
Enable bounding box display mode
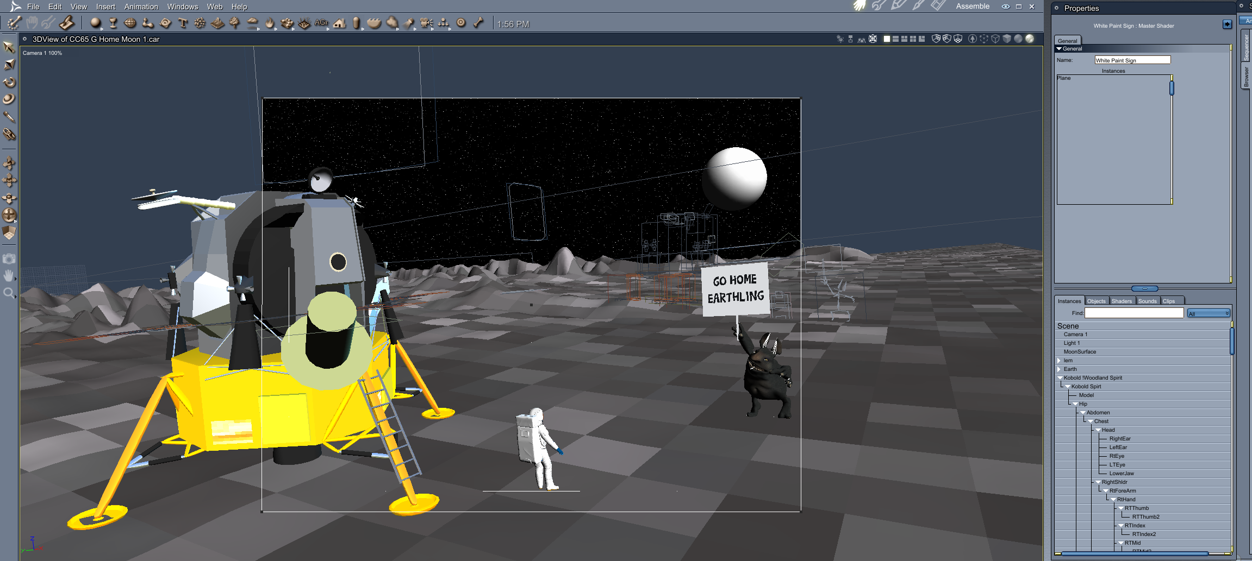[984, 39]
